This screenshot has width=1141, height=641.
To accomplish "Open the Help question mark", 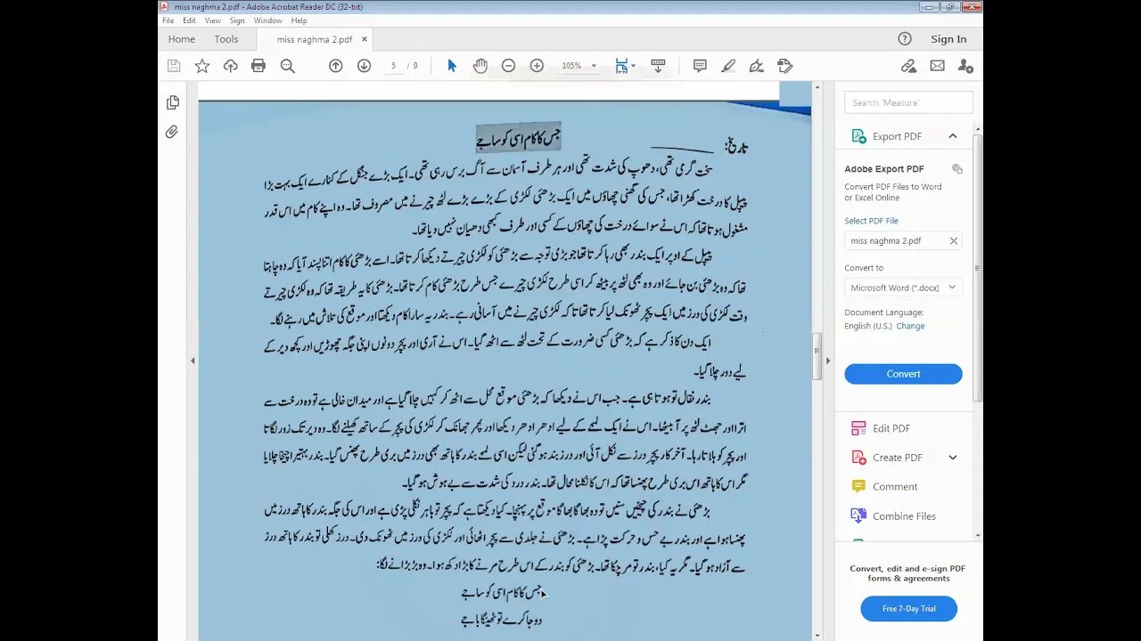I will coord(905,39).
